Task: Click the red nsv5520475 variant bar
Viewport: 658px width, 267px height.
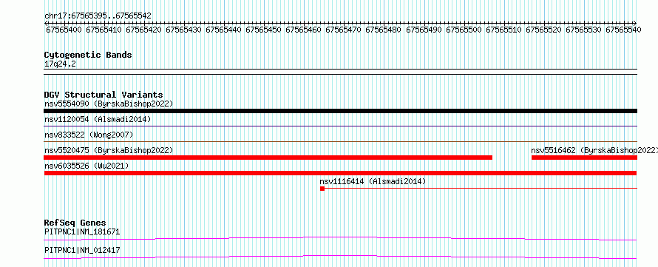Action: click(x=268, y=158)
